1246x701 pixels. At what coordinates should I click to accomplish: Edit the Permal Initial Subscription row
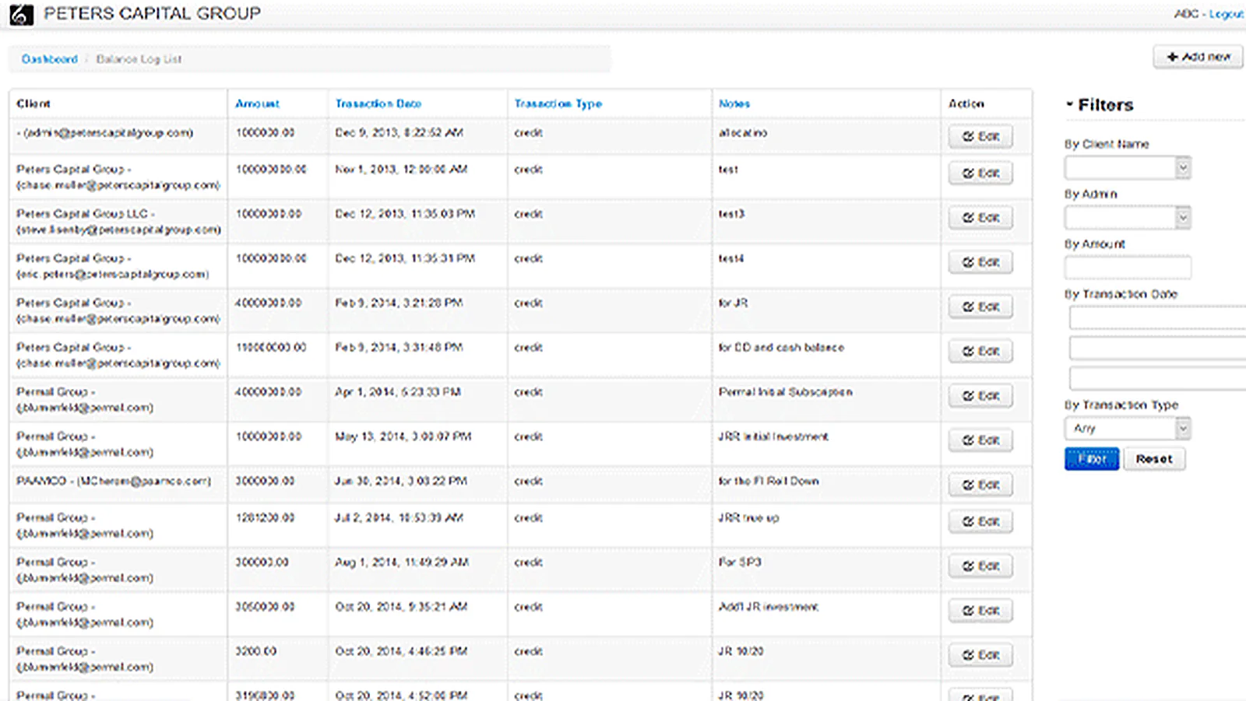980,396
